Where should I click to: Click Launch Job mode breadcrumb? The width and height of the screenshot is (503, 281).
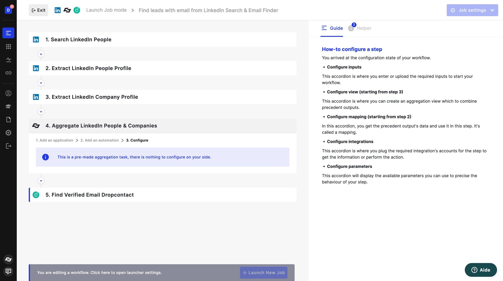coord(106,10)
